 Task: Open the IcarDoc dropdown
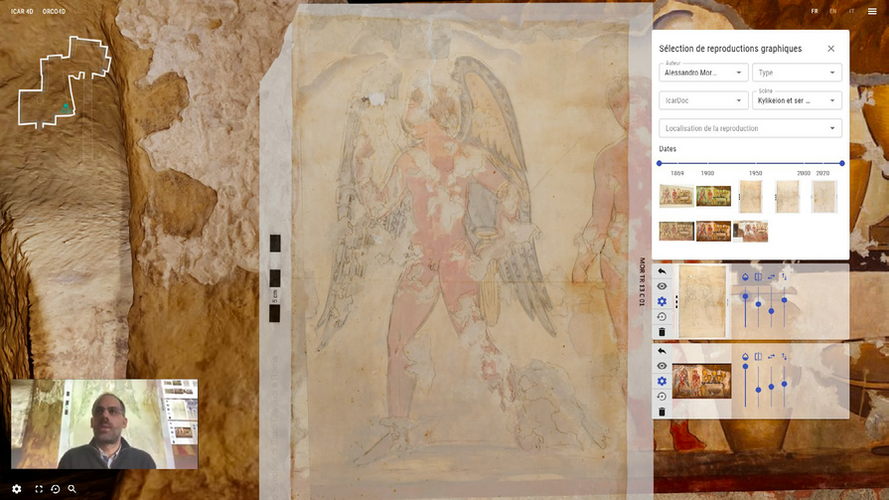(703, 100)
